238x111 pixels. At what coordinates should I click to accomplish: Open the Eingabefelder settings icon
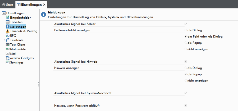[8, 18]
